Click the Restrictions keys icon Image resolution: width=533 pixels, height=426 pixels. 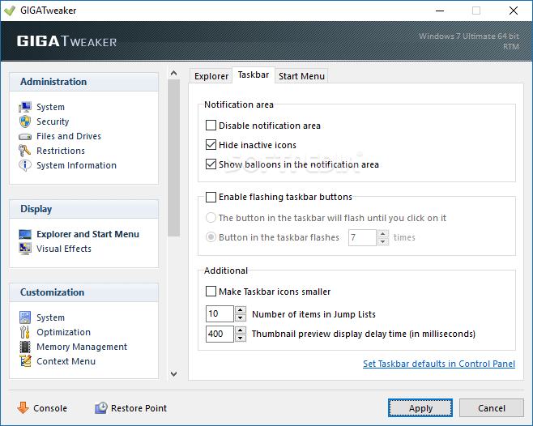(x=25, y=151)
